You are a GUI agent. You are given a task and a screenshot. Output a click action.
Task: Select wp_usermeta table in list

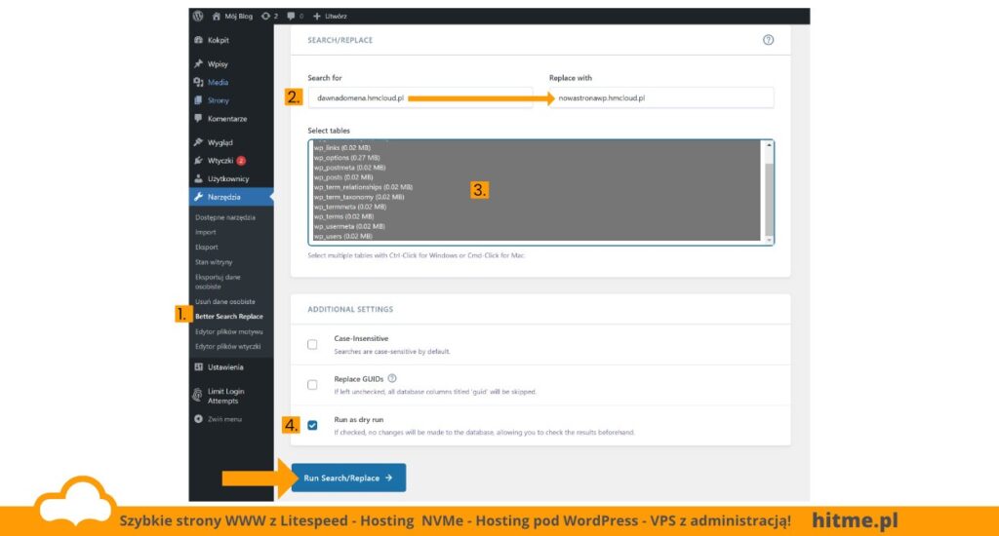537,226
